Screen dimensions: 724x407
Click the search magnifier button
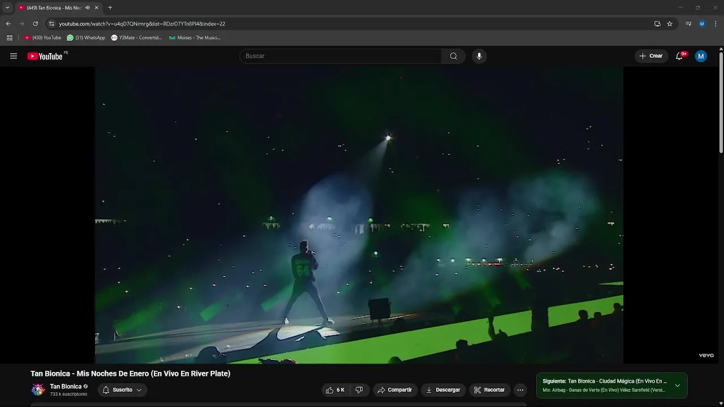[454, 56]
